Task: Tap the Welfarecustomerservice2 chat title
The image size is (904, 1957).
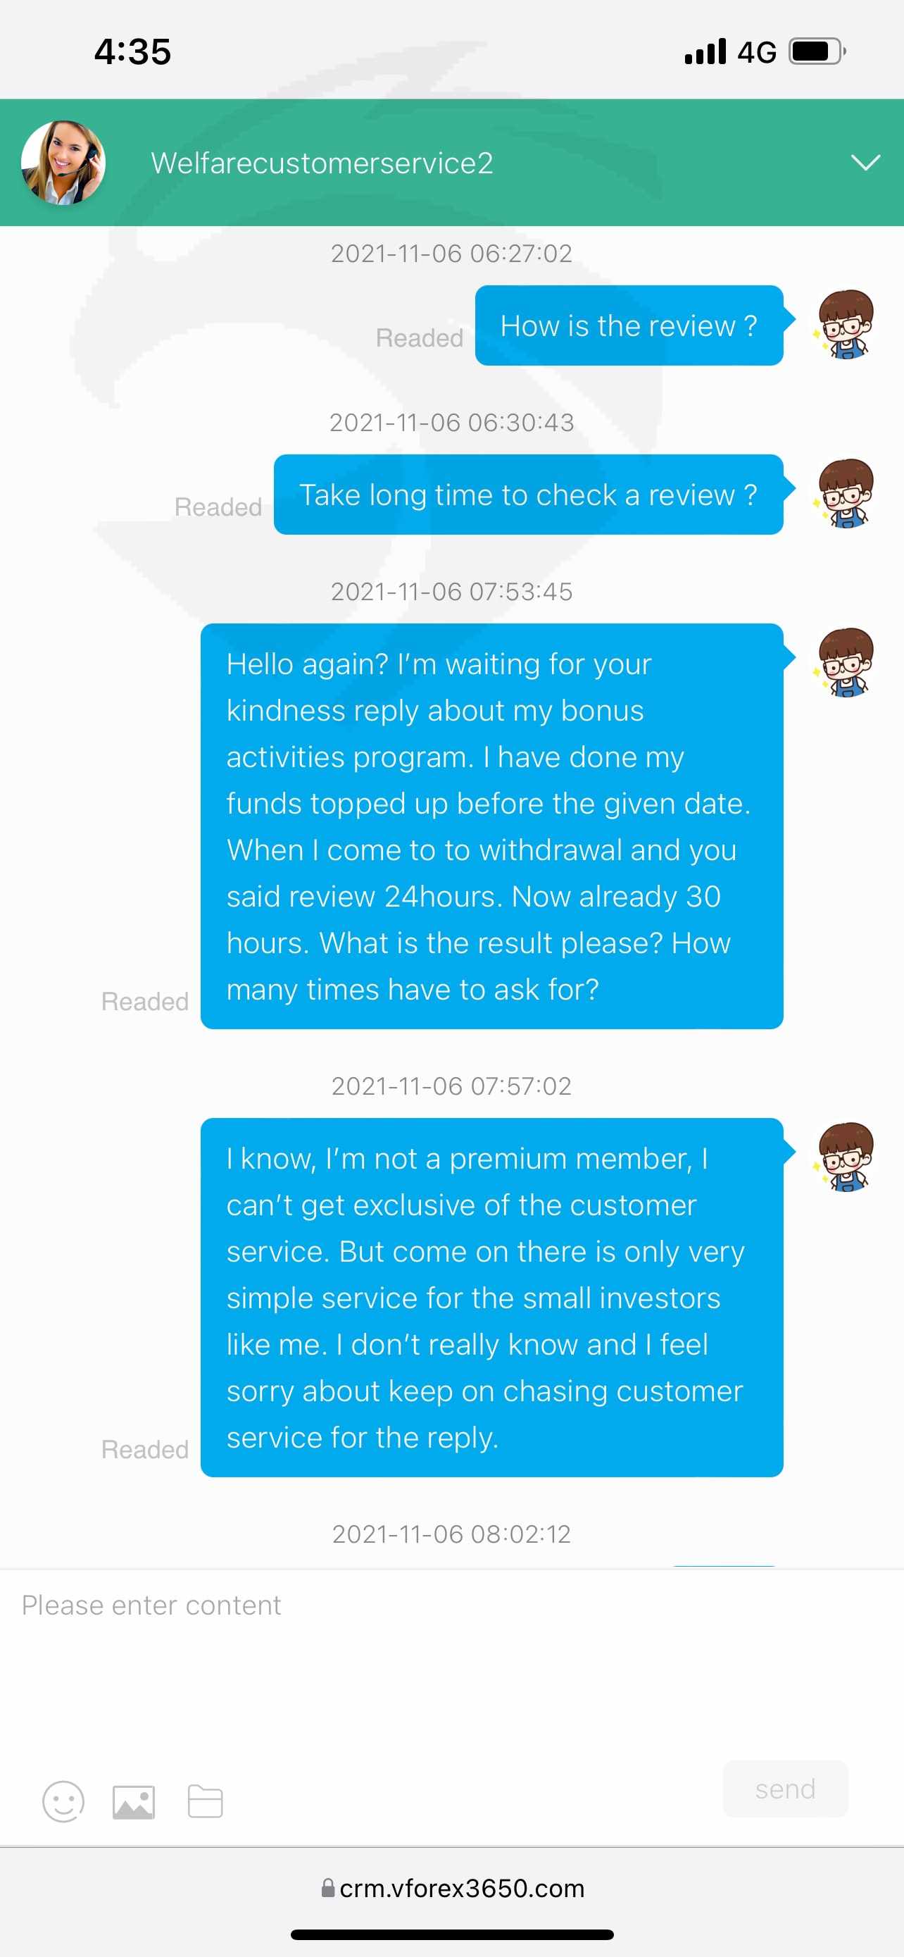Action: (322, 163)
